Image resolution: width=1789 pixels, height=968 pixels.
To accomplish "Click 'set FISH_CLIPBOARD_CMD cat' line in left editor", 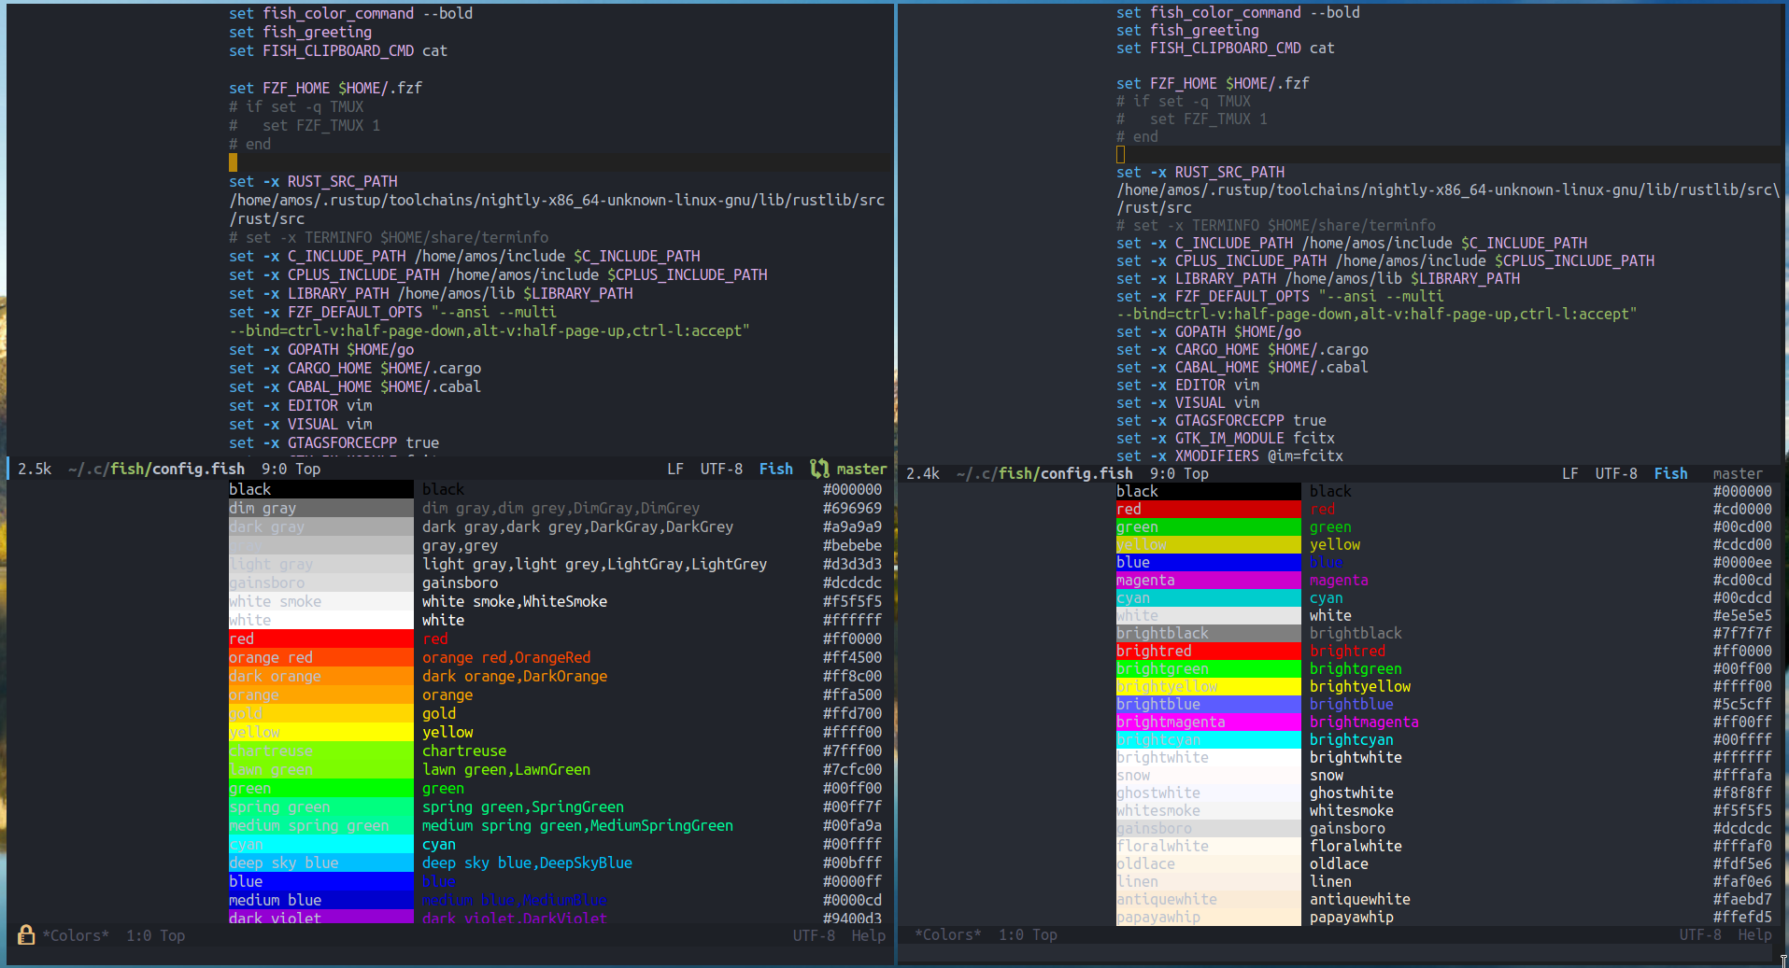I will (338, 50).
